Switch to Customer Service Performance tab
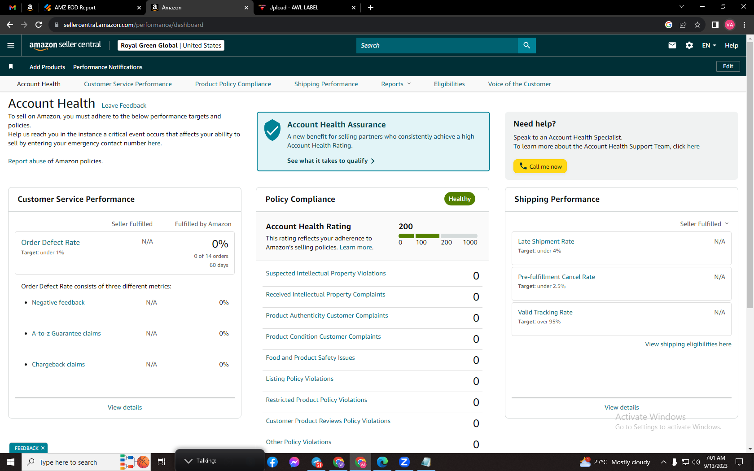This screenshot has height=471, width=754. point(128,84)
